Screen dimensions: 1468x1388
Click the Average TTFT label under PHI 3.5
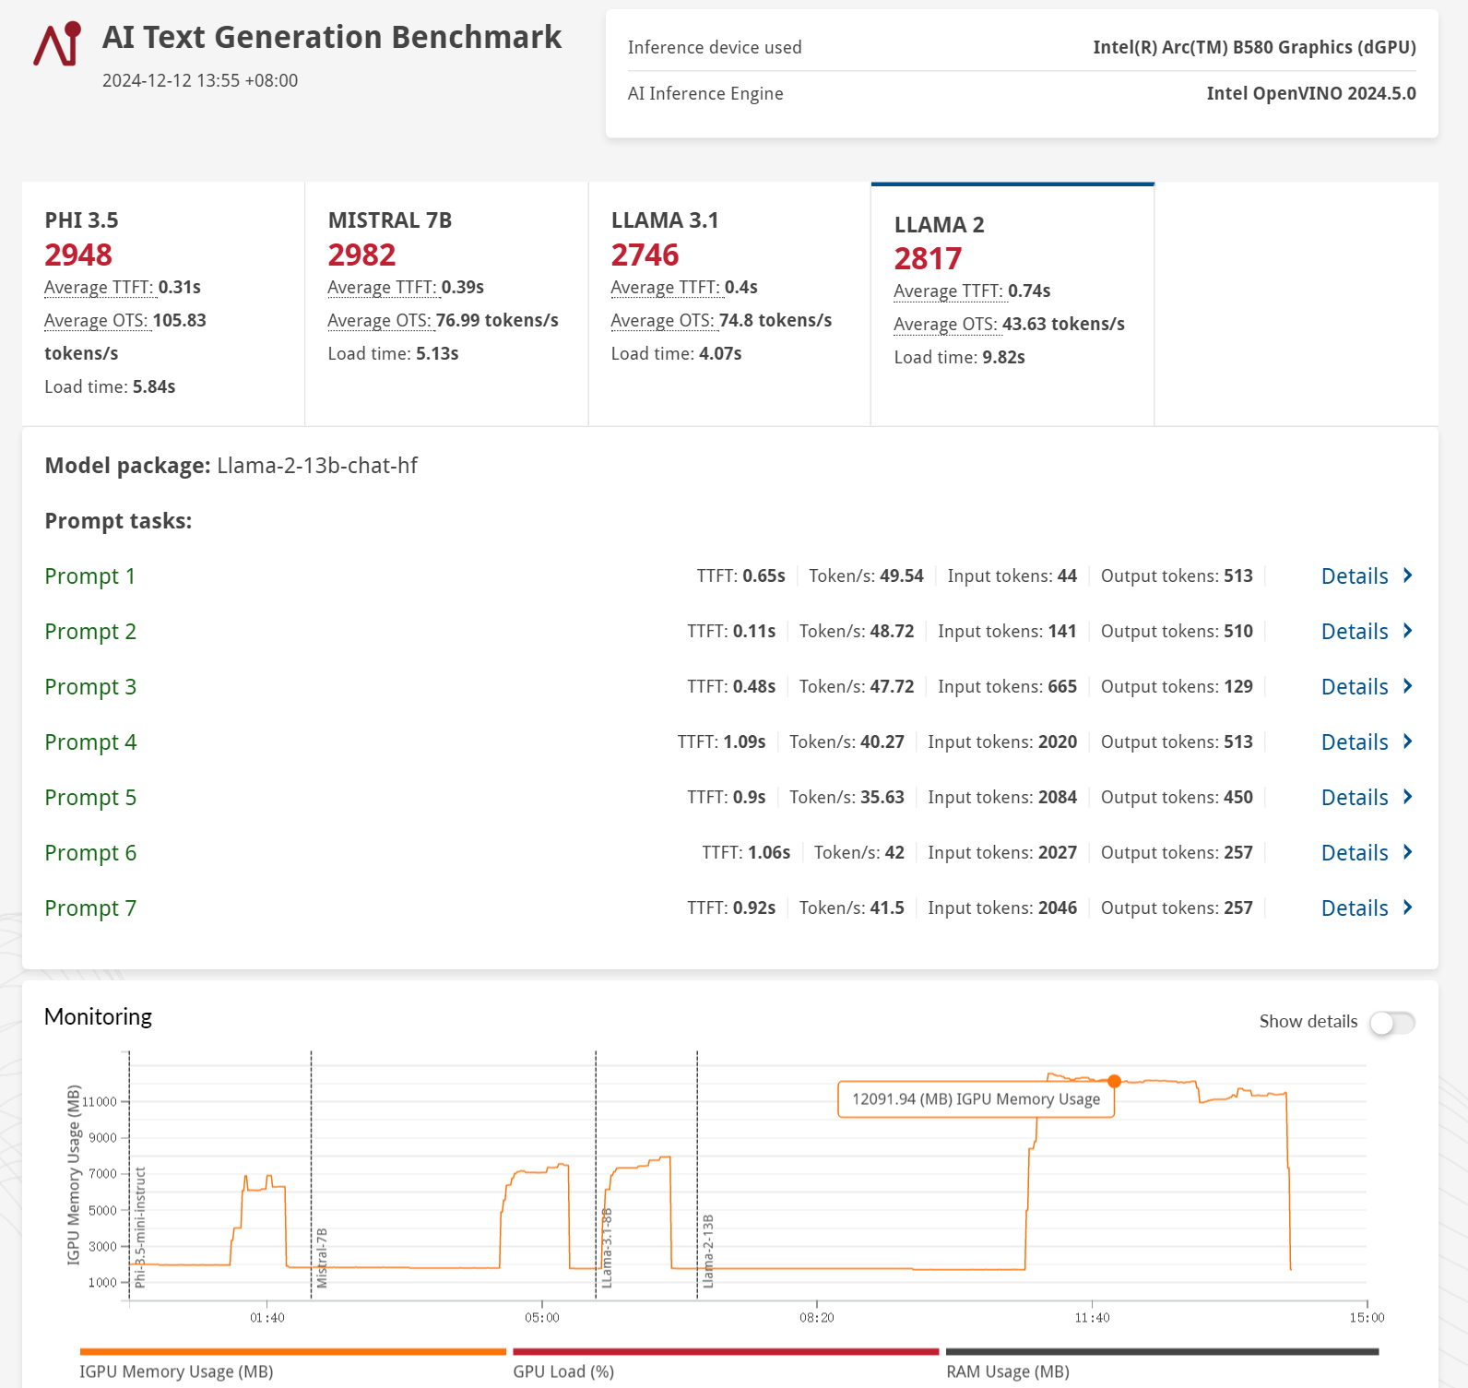click(x=99, y=288)
